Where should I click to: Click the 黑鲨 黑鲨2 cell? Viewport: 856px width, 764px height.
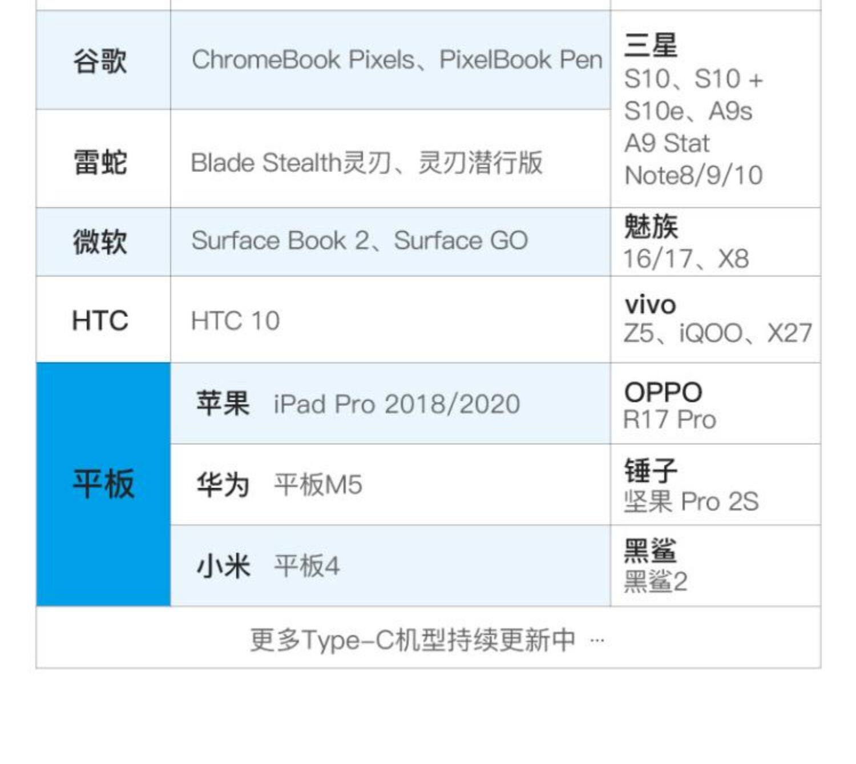[x=716, y=565]
